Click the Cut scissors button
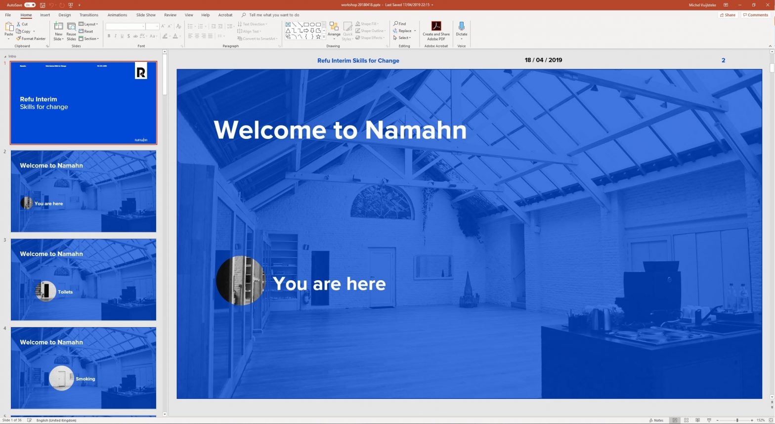Image resolution: width=775 pixels, height=424 pixels. [x=22, y=24]
